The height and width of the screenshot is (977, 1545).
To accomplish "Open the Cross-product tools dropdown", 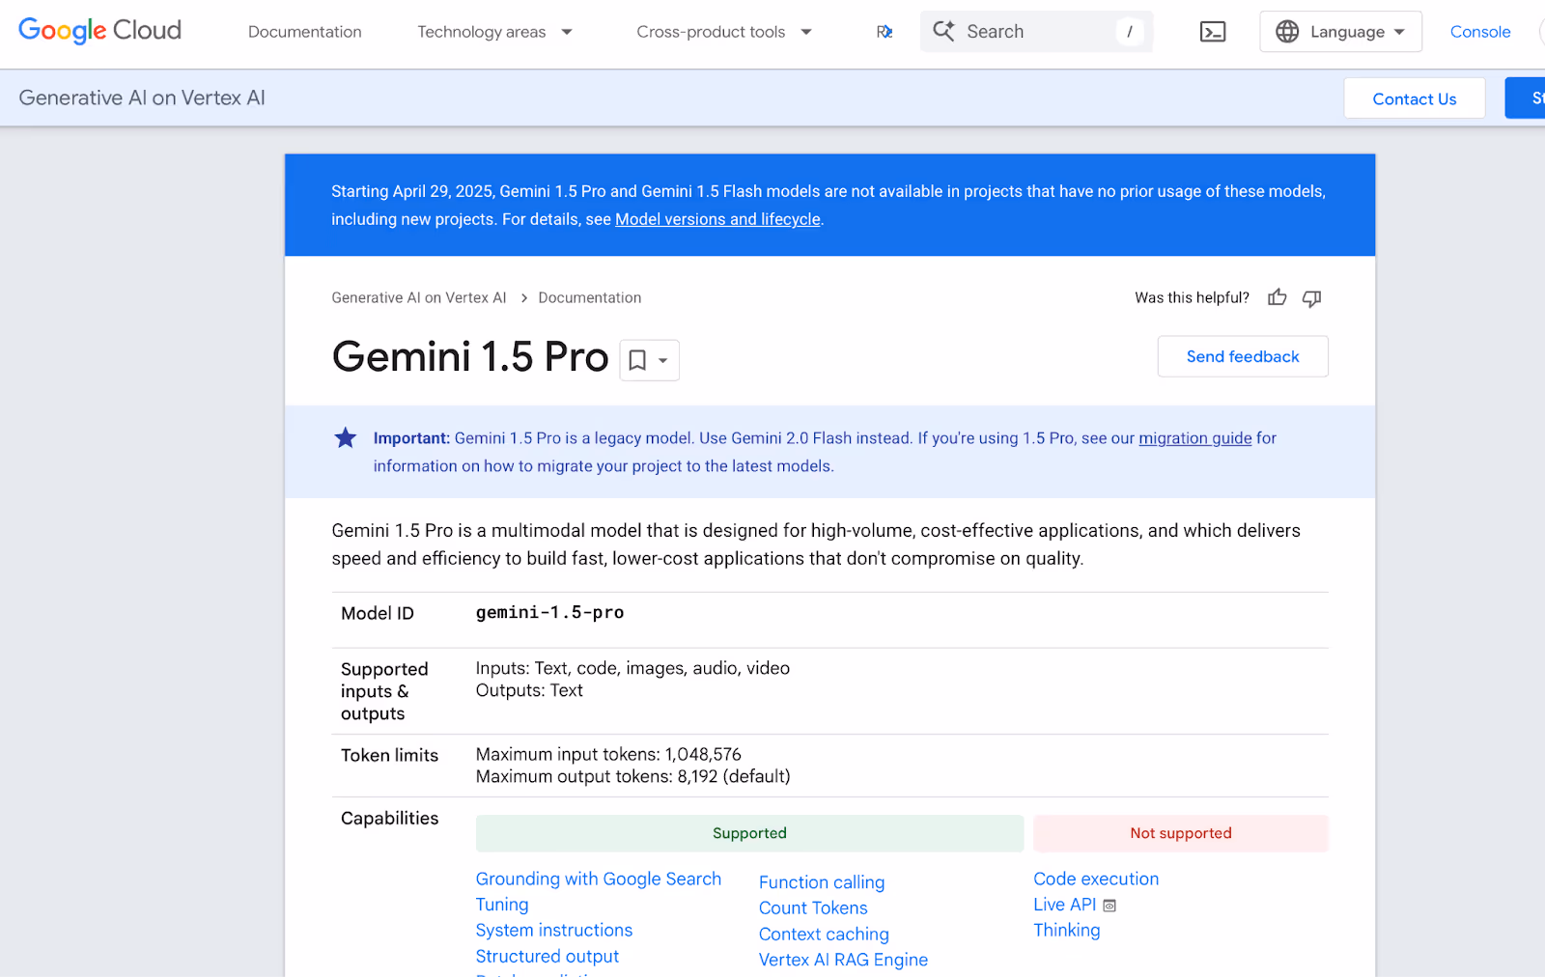I will point(724,31).
